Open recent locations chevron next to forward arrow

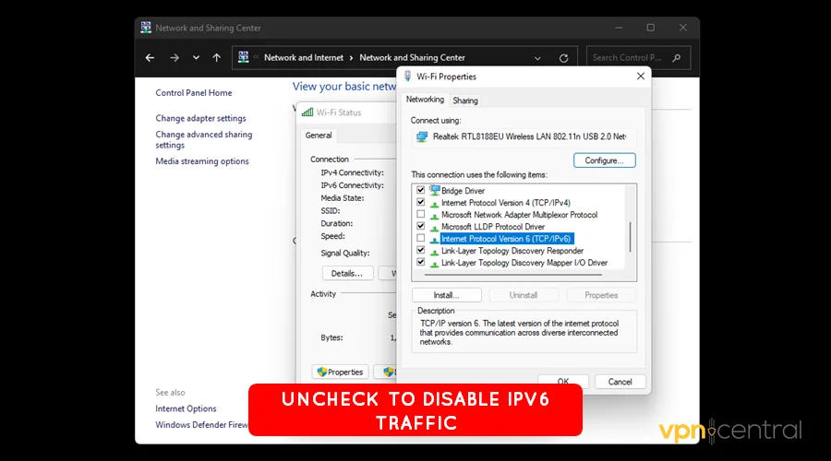coord(196,58)
